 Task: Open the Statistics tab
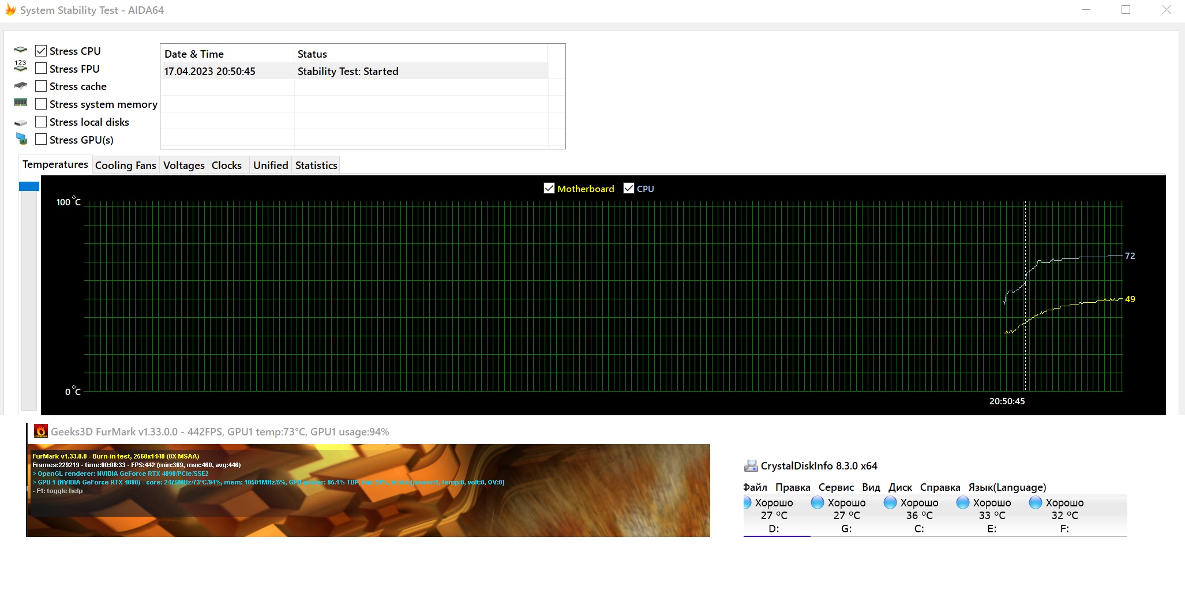pos(316,166)
